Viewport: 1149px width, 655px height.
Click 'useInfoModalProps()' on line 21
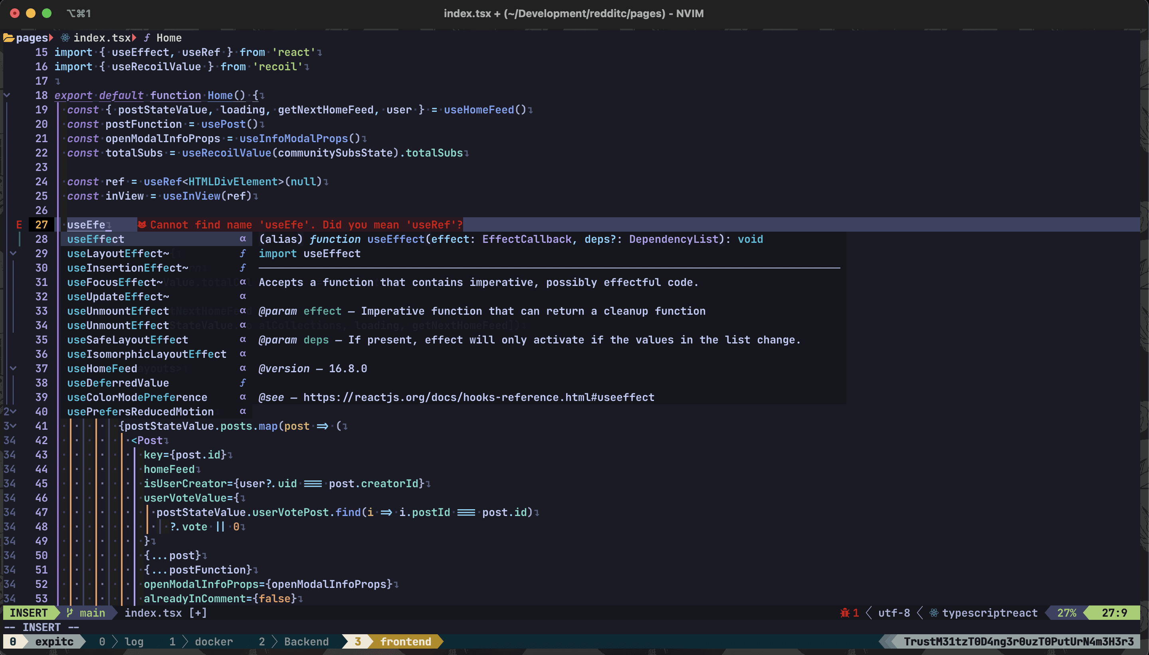click(x=300, y=139)
